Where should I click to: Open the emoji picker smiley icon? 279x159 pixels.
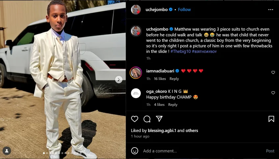[135, 151]
